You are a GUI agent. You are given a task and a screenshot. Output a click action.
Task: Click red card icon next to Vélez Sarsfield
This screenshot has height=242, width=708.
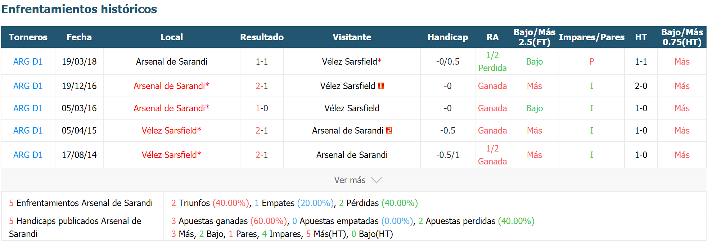click(381, 86)
